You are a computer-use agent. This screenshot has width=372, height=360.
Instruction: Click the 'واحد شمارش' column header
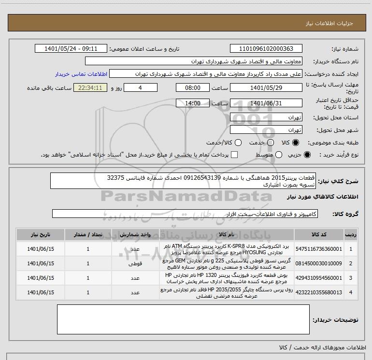[x=135, y=234]
